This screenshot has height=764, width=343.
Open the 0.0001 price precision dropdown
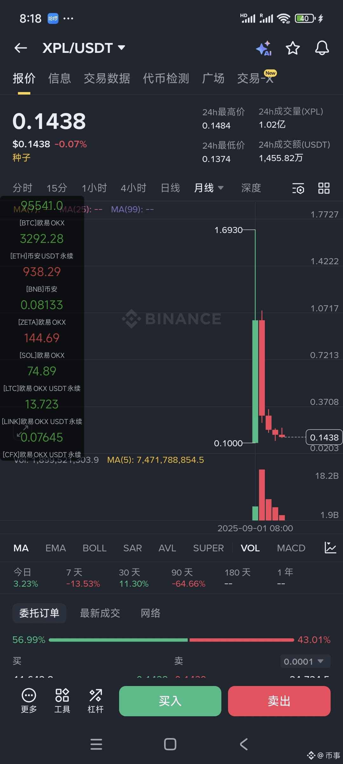click(x=305, y=661)
